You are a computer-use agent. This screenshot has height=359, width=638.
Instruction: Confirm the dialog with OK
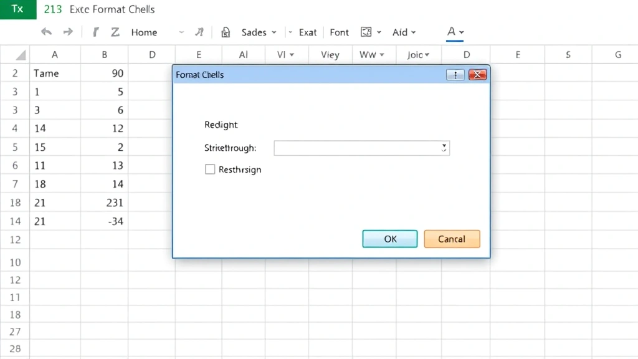click(x=390, y=239)
